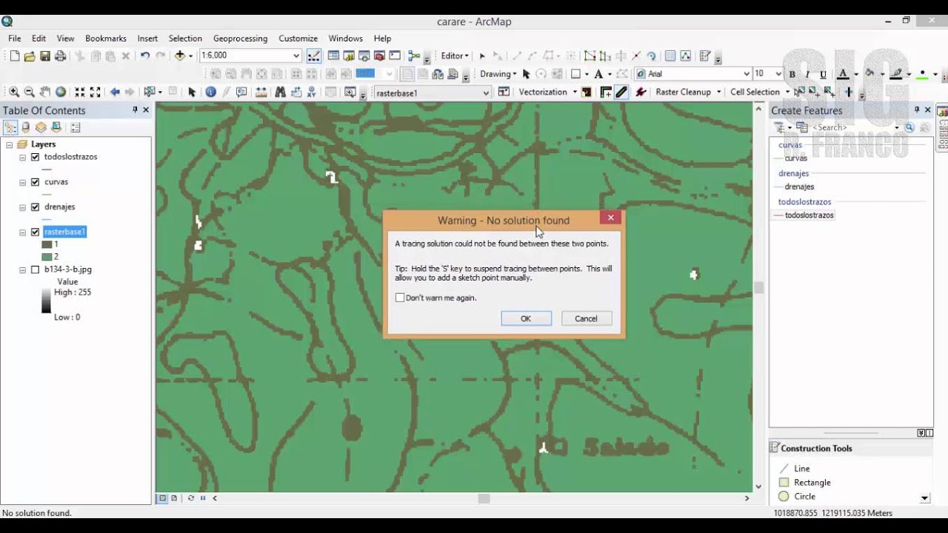Open the Raster Cleanup dropdown menu
This screenshot has height=533, width=948.
click(688, 92)
